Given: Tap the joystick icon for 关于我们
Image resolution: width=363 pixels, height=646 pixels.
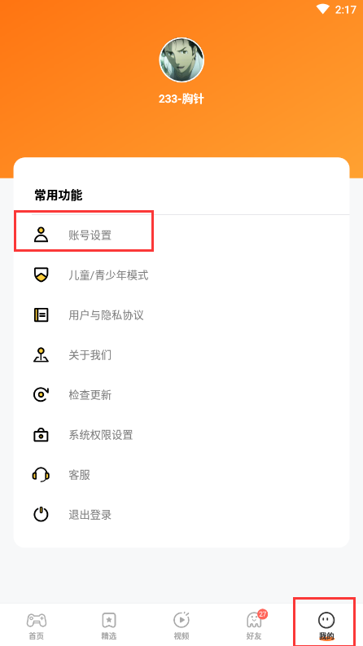Looking at the screenshot, I should (x=41, y=354).
